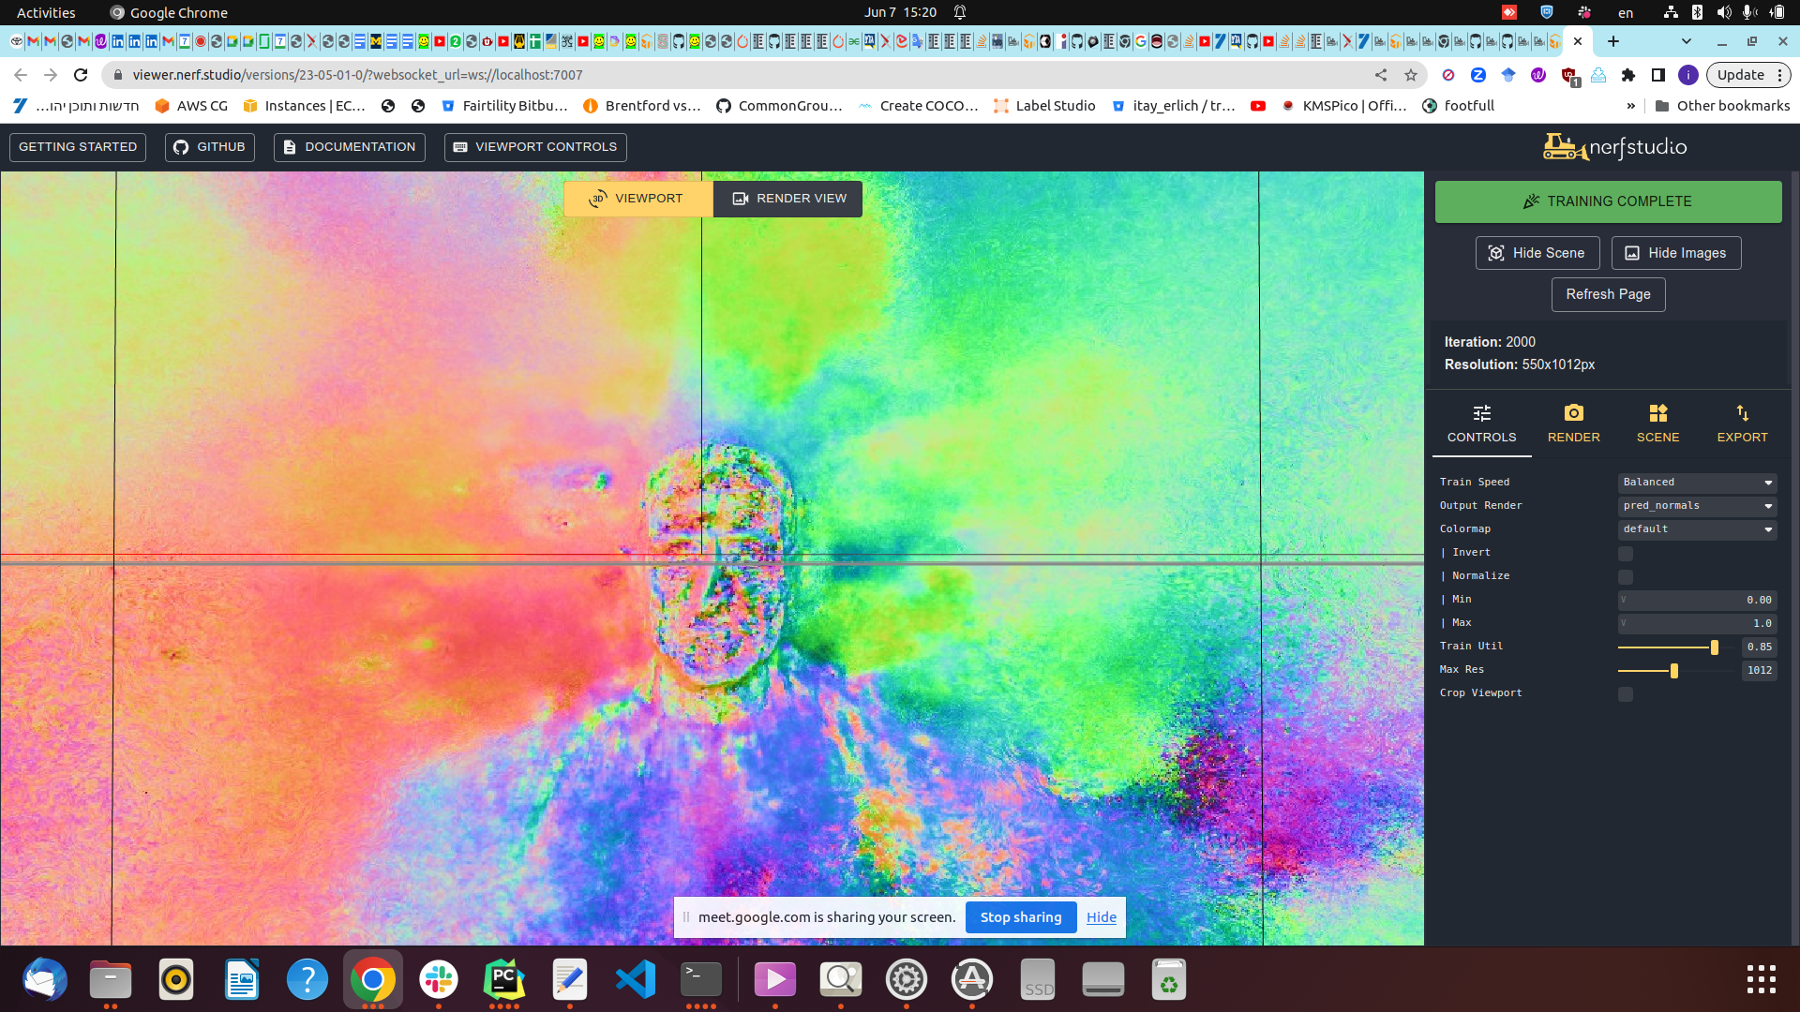Screen dimensions: 1800x1012
Task: Click the Chrome Update button
Action: coord(1748,75)
